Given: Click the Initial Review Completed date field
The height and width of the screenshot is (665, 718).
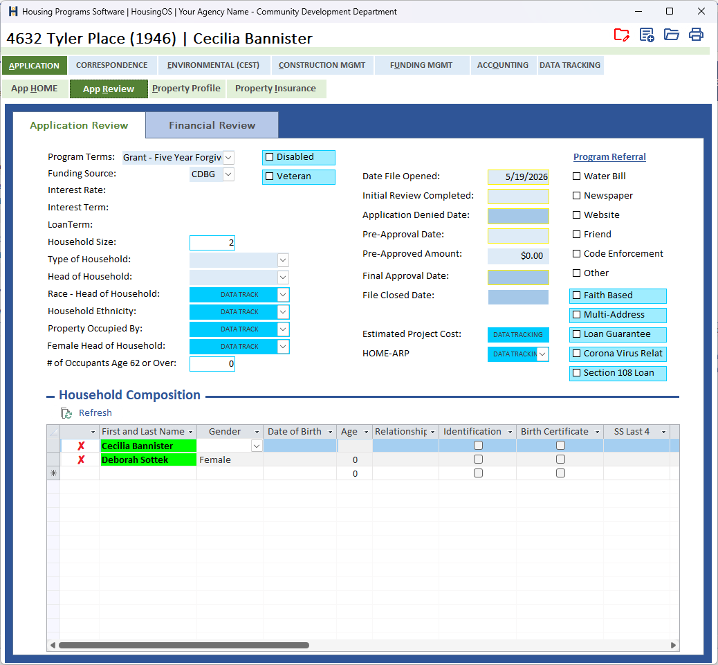Looking at the screenshot, I should tap(518, 197).
